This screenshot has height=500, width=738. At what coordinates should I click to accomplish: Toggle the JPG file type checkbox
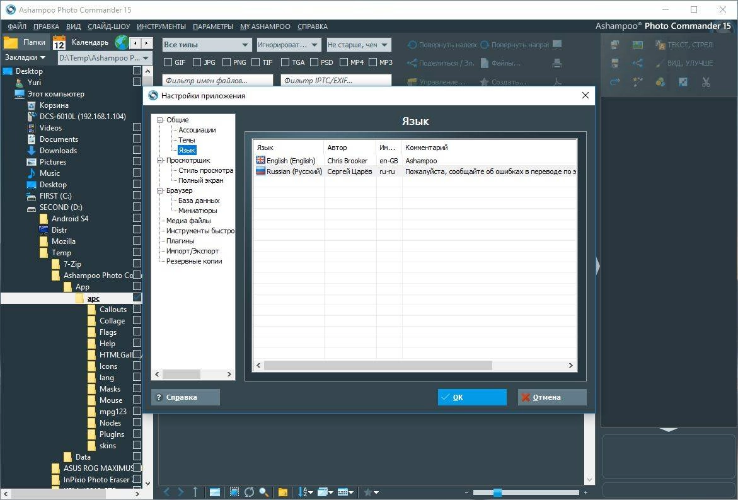[x=197, y=62]
